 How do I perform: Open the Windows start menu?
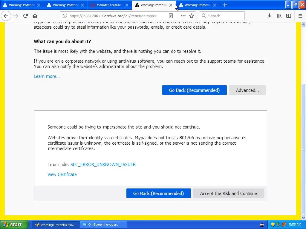14,225
